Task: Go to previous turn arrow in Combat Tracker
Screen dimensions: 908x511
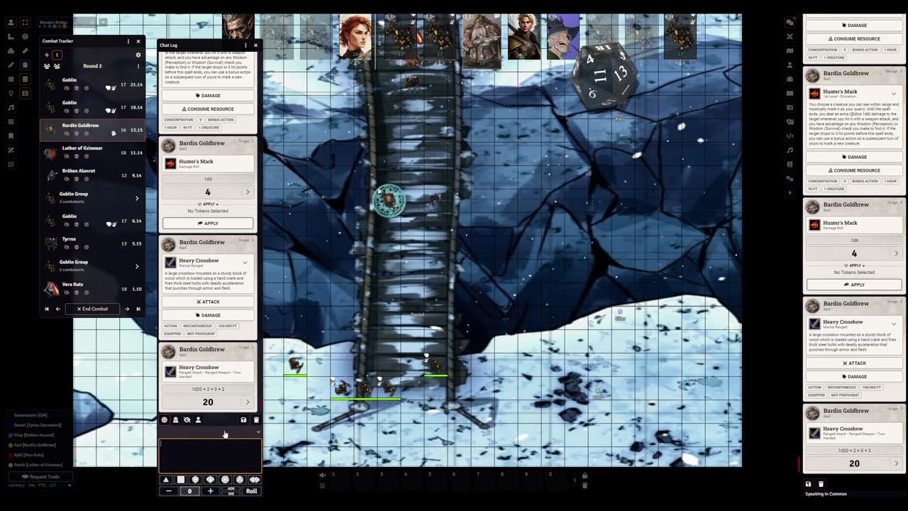Action: coord(58,309)
